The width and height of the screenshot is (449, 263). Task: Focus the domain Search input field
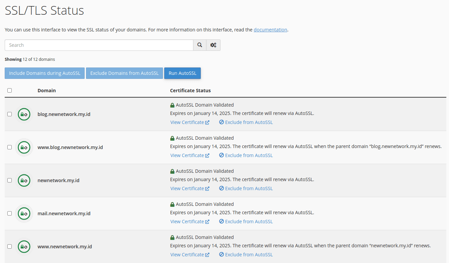point(99,45)
